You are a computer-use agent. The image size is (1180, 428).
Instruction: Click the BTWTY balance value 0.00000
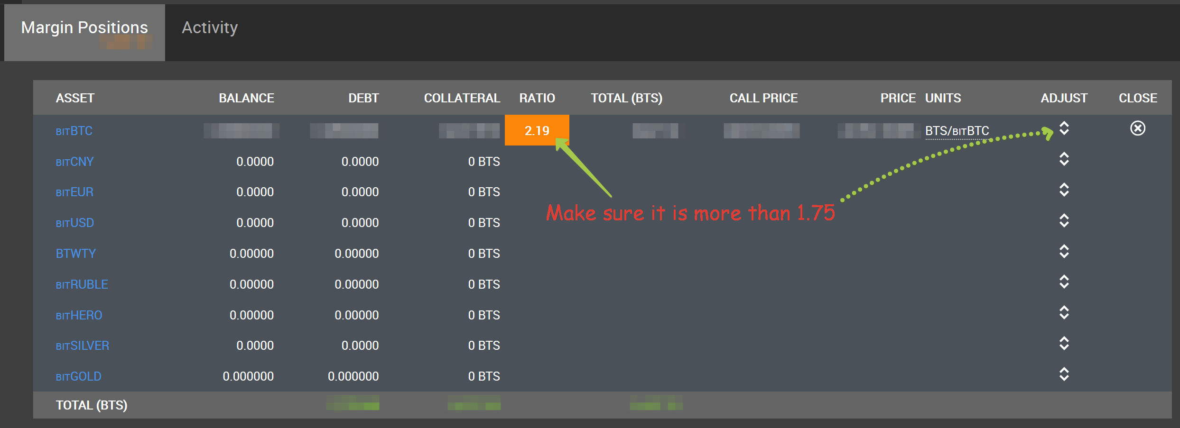pos(252,254)
